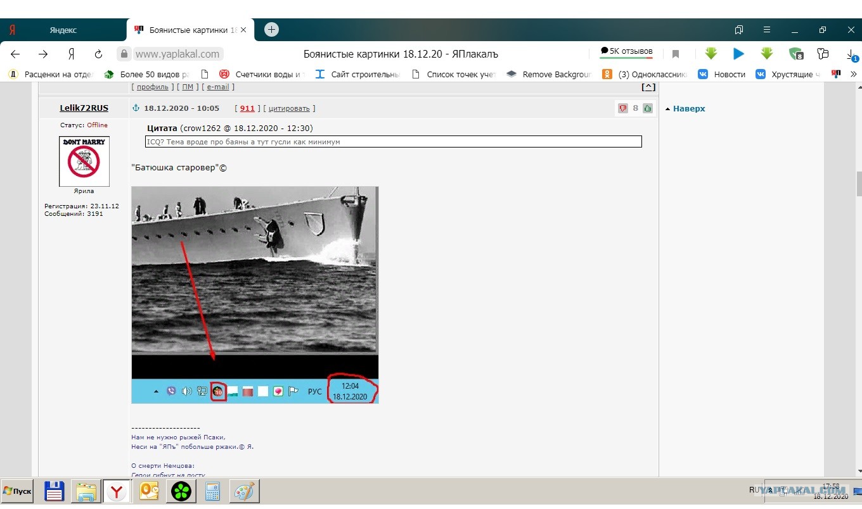Open ICQ green flower taskbar icon
Viewport: 862px width, 509px height.
tap(181, 491)
